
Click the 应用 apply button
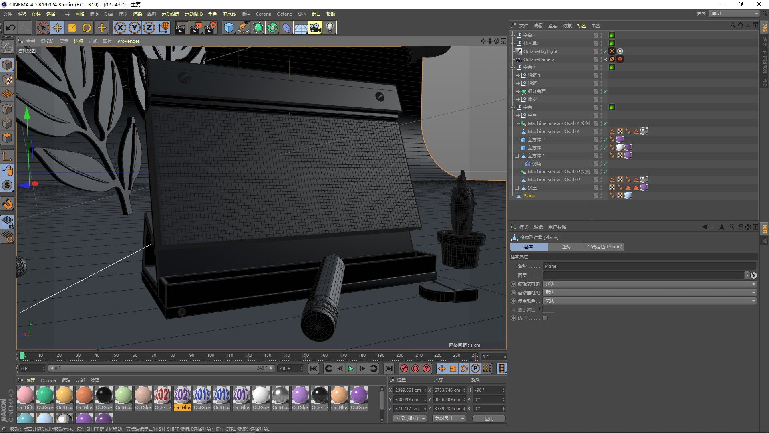[489, 418]
